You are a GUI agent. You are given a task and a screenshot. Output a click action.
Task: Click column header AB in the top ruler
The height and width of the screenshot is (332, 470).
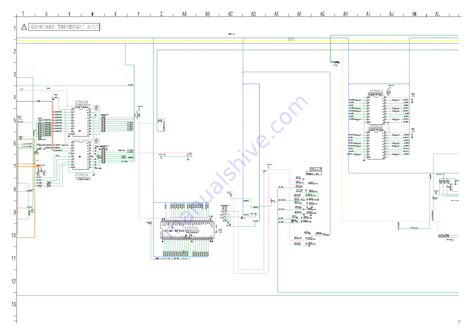click(208, 14)
